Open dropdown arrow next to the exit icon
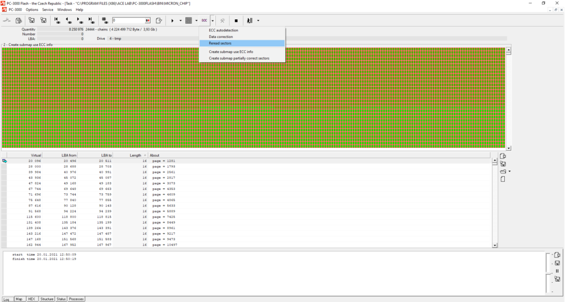The height and width of the screenshot is (302, 565). coord(258,20)
